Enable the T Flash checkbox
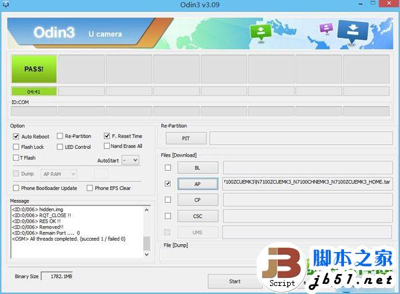 [16, 158]
